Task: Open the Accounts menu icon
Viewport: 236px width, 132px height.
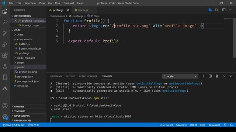Action: point(5,106)
